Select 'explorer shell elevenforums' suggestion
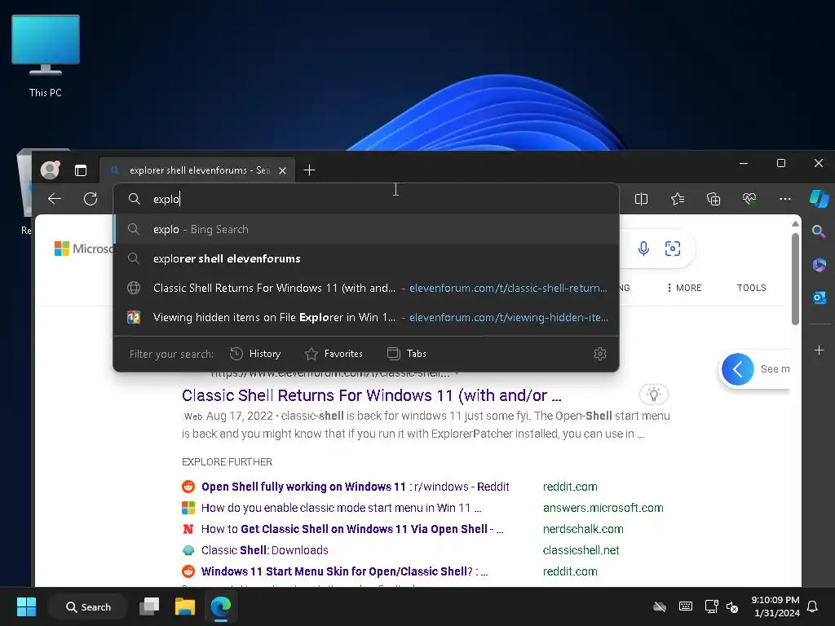This screenshot has width=835, height=626. coord(366,258)
